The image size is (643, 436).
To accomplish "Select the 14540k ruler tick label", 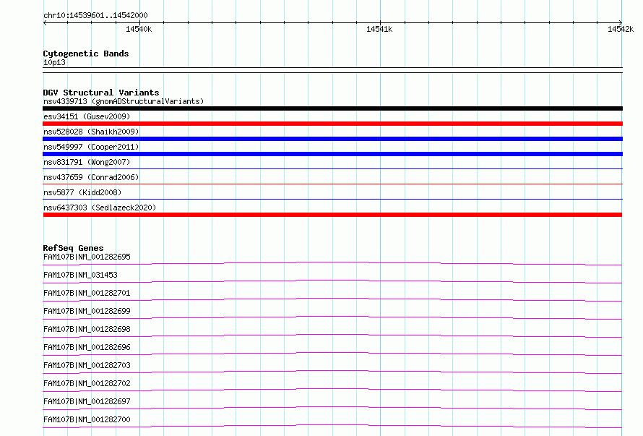I will [x=139, y=29].
